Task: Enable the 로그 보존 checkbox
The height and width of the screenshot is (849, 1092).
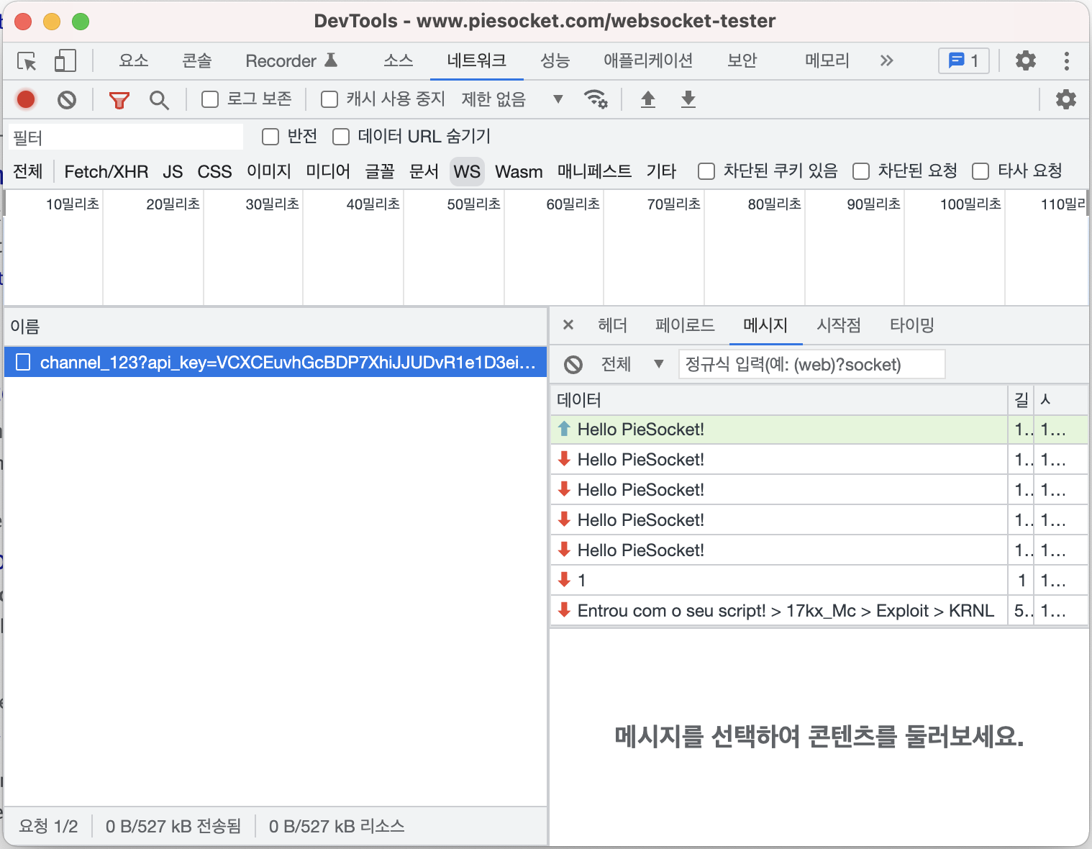Action: coord(210,99)
